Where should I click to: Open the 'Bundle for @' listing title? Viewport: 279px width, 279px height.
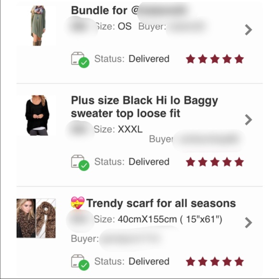click(105, 10)
